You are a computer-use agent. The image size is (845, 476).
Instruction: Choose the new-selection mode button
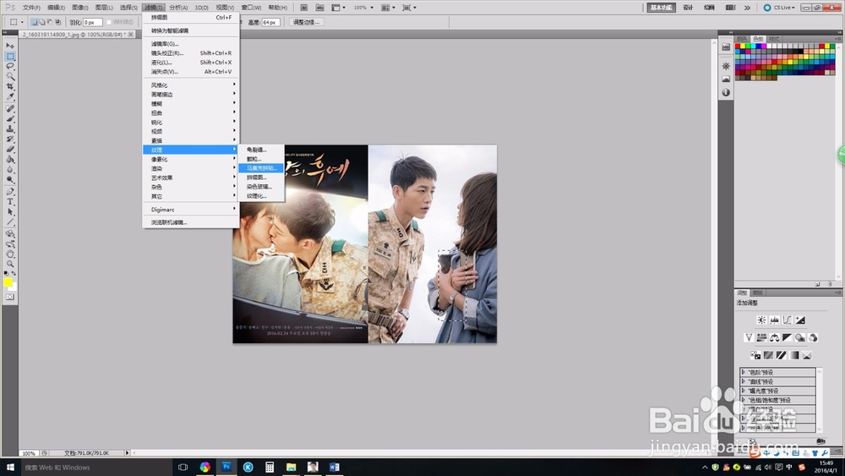(x=35, y=22)
